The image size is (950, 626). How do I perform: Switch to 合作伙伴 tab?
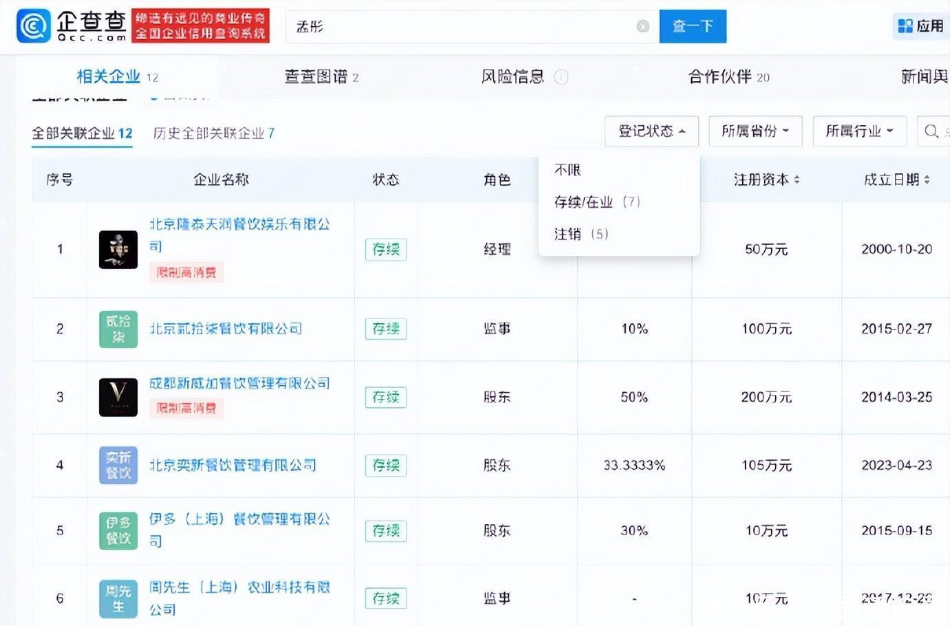[x=729, y=76]
